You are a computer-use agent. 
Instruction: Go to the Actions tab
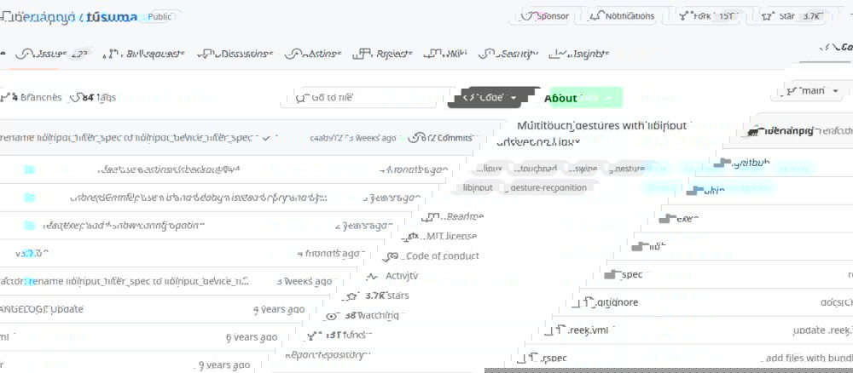[x=313, y=54]
